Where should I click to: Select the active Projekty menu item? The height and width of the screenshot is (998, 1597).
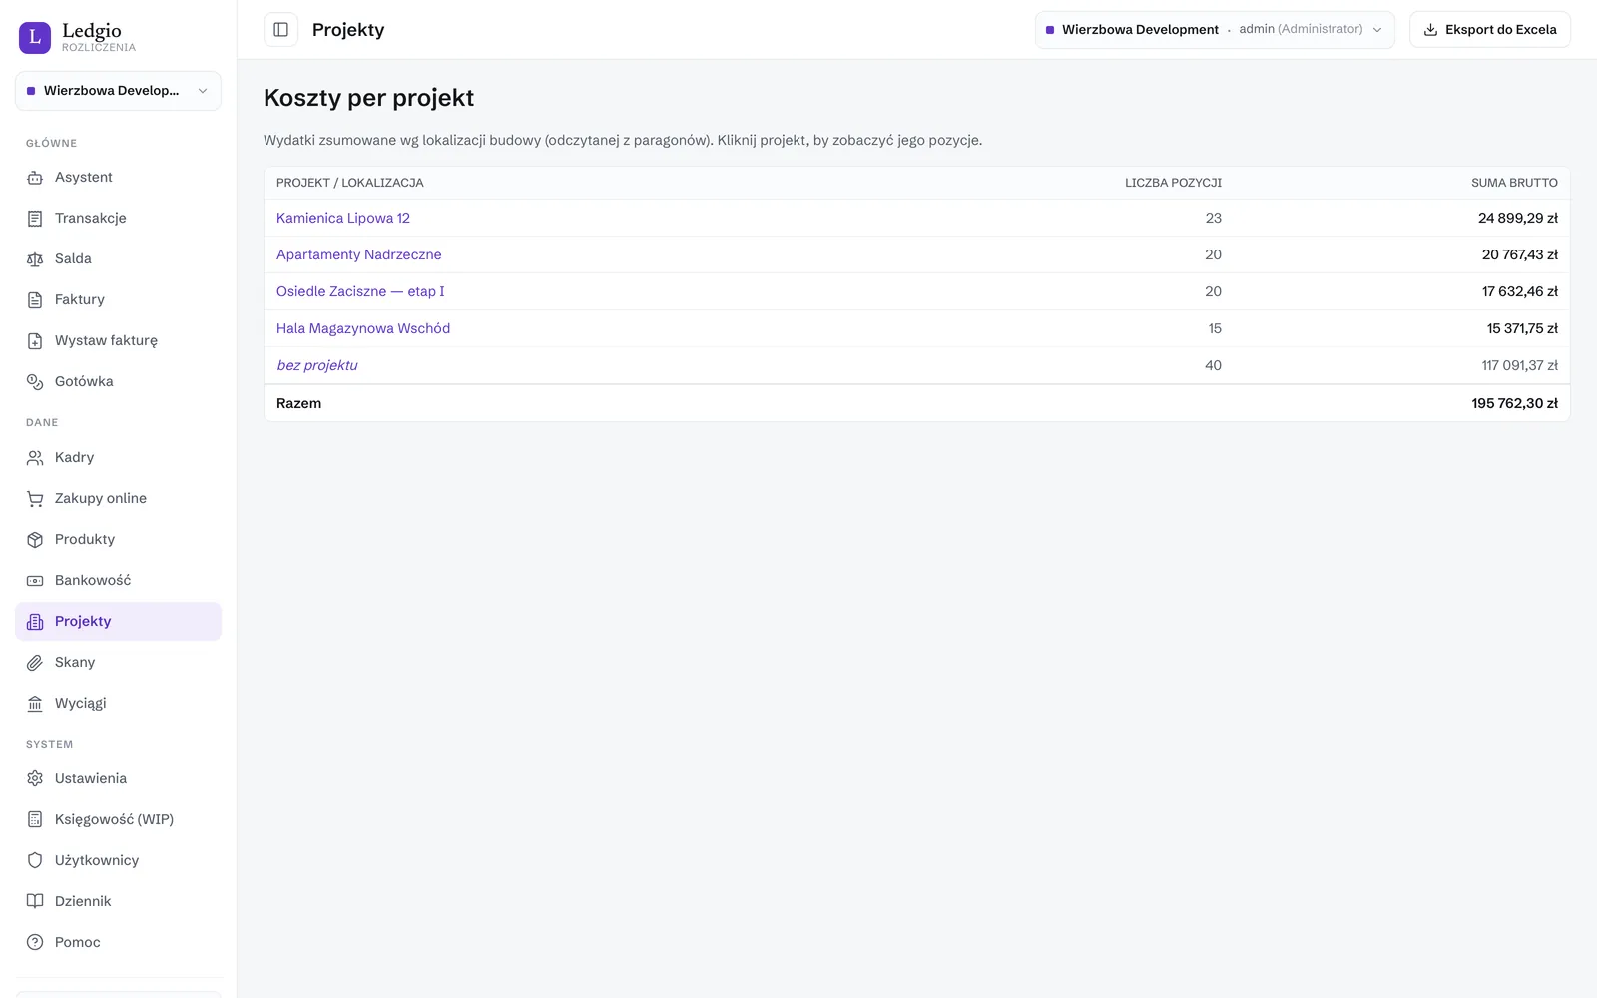click(118, 622)
